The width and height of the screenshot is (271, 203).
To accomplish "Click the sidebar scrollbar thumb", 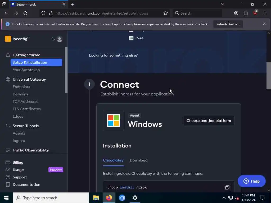I will tap(66, 70).
